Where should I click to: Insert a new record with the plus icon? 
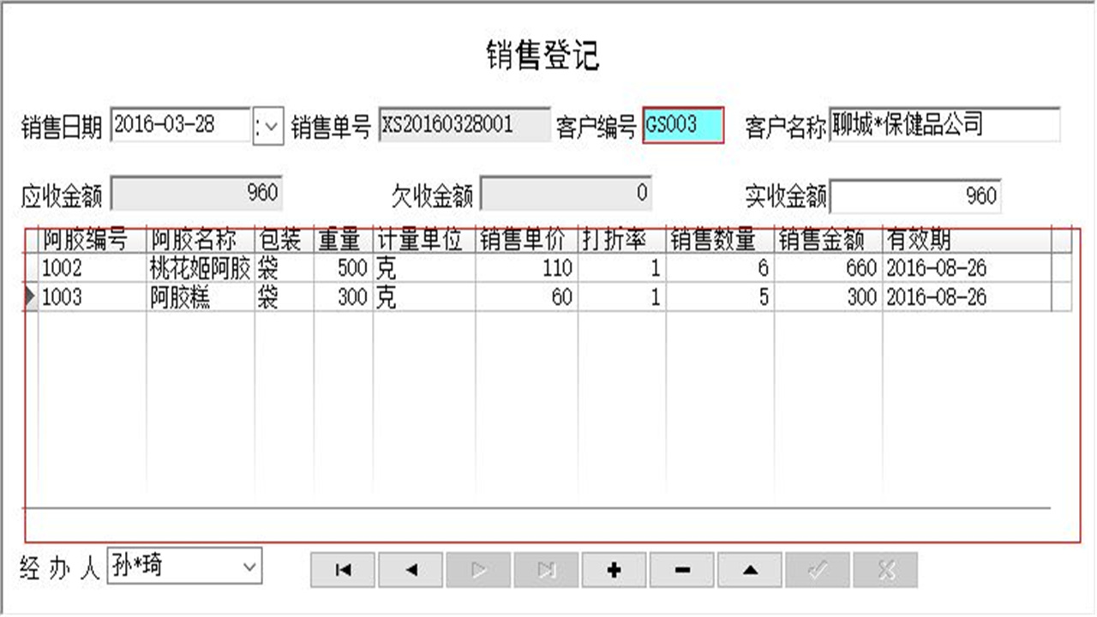pyautogui.click(x=613, y=568)
